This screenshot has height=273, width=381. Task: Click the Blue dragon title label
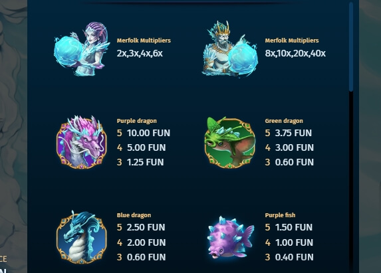[x=134, y=215]
